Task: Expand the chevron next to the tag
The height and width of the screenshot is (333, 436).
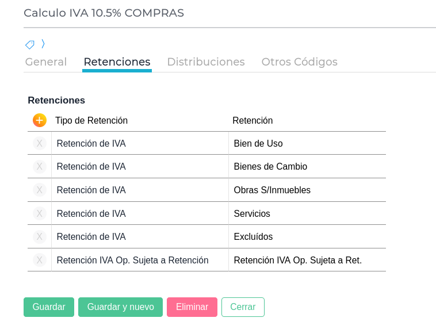Action: pos(43,44)
